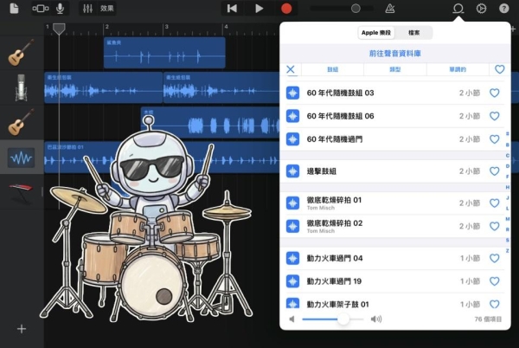This screenshot has height=348, width=519.
Task: Click the 76 個項目 item count
Action: [488, 319]
